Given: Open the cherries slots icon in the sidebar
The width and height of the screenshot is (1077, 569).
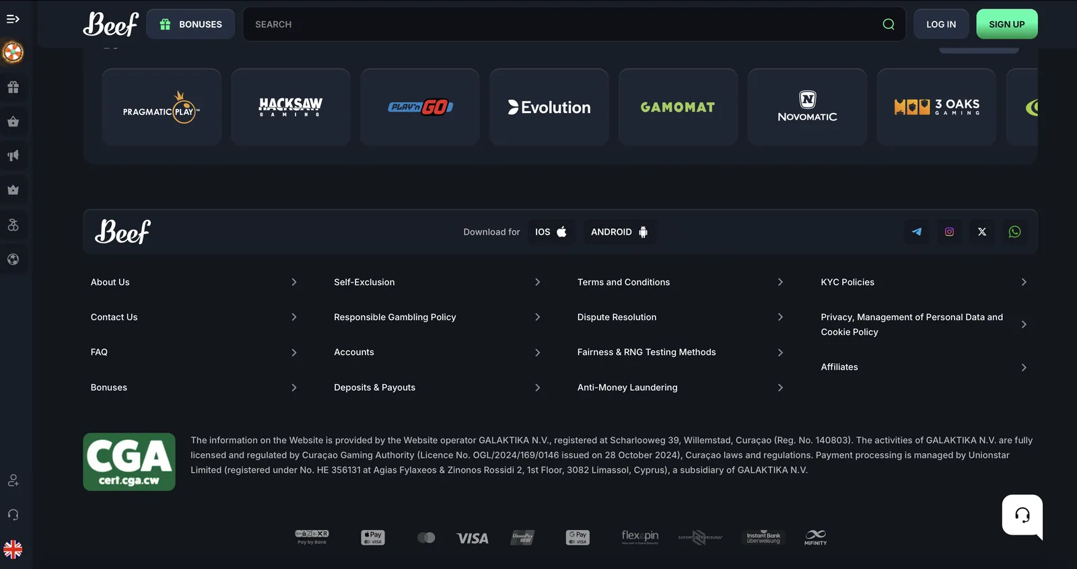Looking at the screenshot, I should (x=13, y=225).
